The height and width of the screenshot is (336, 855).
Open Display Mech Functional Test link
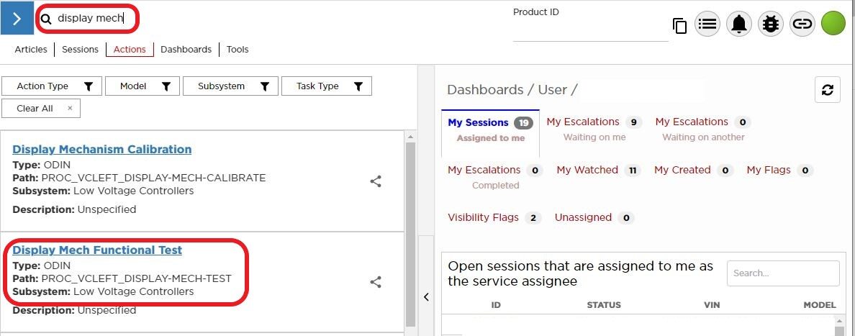(97, 250)
